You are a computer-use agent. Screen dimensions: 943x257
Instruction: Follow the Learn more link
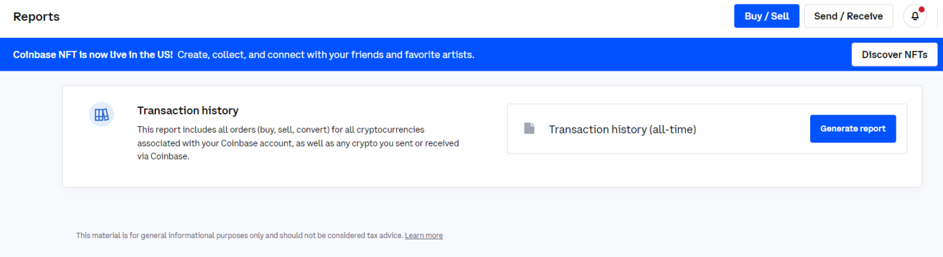pos(424,235)
